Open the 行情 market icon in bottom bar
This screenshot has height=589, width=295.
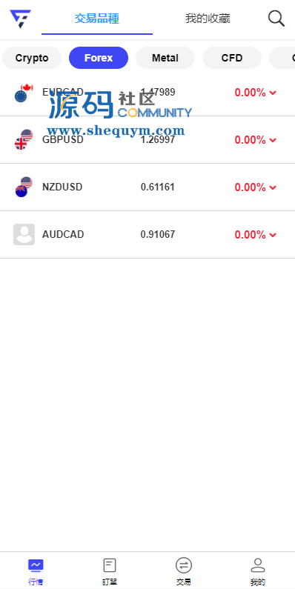pyautogui.click(x=36, y=565)
